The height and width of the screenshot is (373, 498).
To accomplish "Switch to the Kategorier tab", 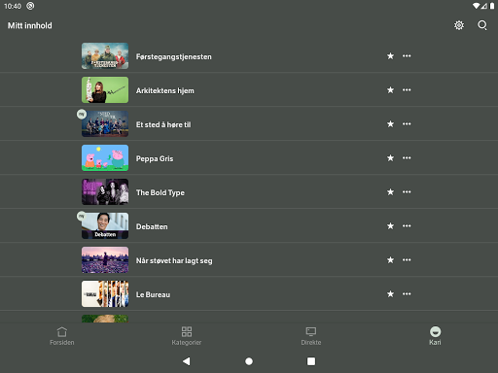I will (x=187, y=336).
